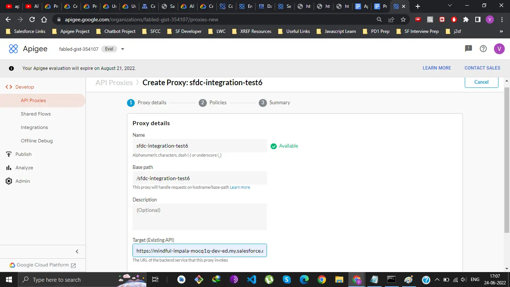
Task: Click LEARN MORE in evaluation banner
Action: pos(437,68)
